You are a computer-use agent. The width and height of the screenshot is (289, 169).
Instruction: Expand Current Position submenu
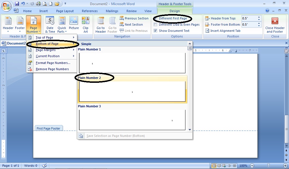(x=52, y=56)
